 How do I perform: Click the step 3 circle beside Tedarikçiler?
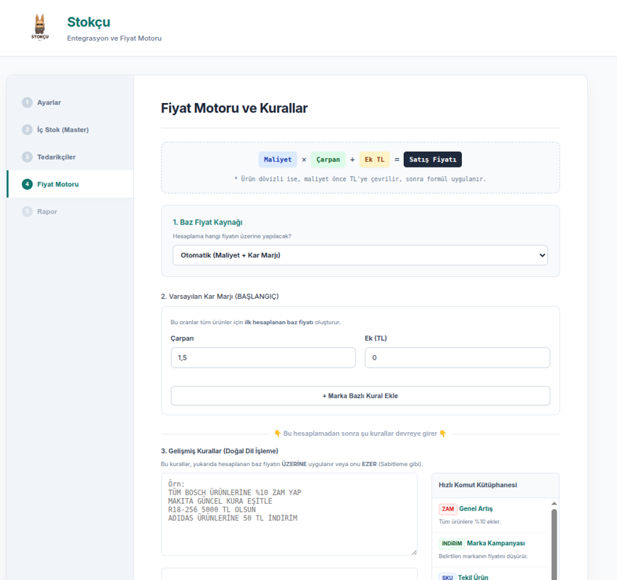(x=27, y=157)
